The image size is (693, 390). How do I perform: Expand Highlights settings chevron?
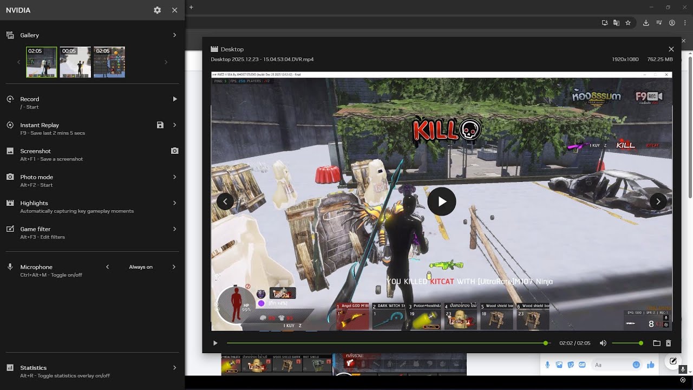[x=174, y=203]
